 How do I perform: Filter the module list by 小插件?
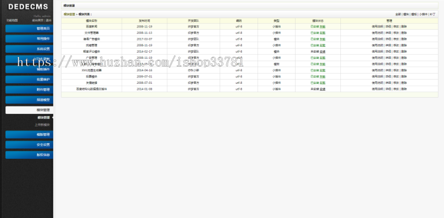(x=424, y=14)
